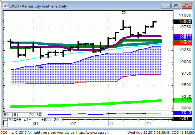Viewport: 195px width, 135px height.
Task: Select the black +681 TTM squeeze value box
Action: (182, 118)
